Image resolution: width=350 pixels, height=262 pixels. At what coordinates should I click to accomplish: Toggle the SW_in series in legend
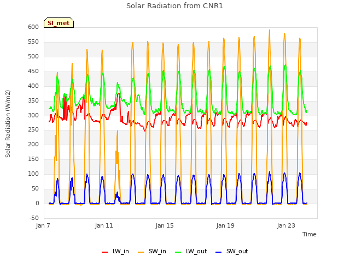[152, 251]
